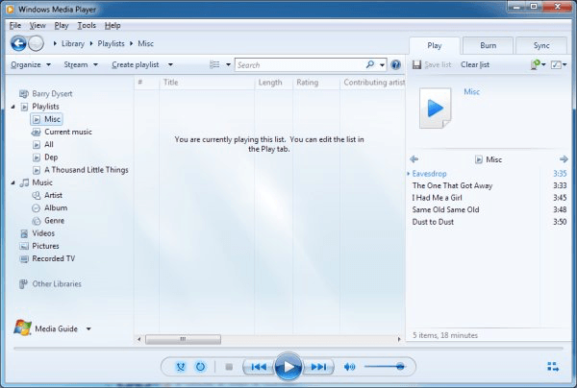Image resolution: width=577 pixels, height=388 pixels.
Task: Skip to previous track
Action: (x=259, y=367)
